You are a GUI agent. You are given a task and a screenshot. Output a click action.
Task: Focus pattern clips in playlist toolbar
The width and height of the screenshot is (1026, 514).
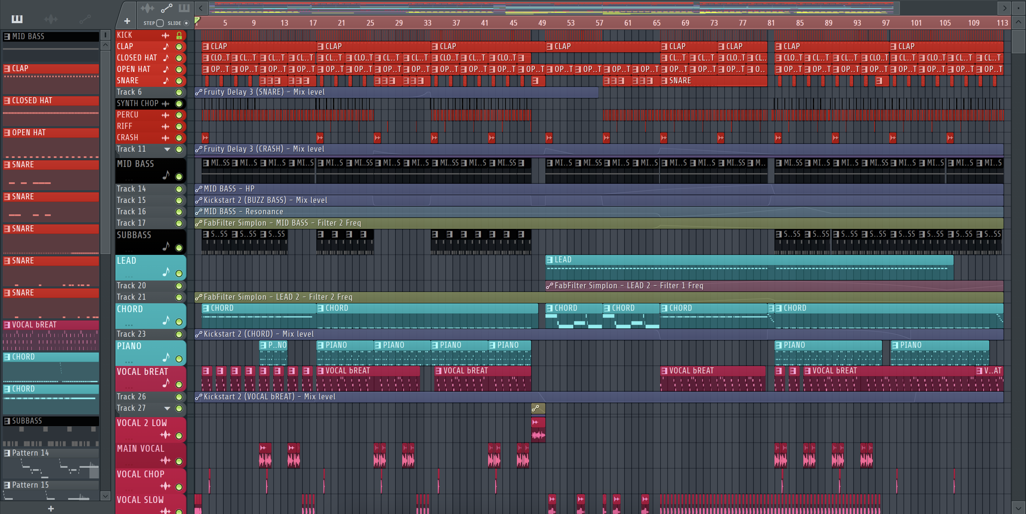click(x=183, y=8)
